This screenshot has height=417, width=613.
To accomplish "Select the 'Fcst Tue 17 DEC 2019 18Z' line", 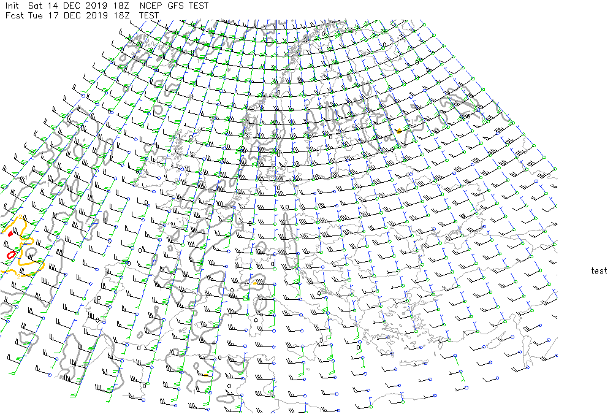I will (67, 16).
